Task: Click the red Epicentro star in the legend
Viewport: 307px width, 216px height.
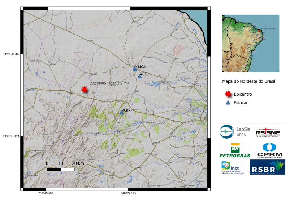Action: pyautogui.click(x=228, y=94)
